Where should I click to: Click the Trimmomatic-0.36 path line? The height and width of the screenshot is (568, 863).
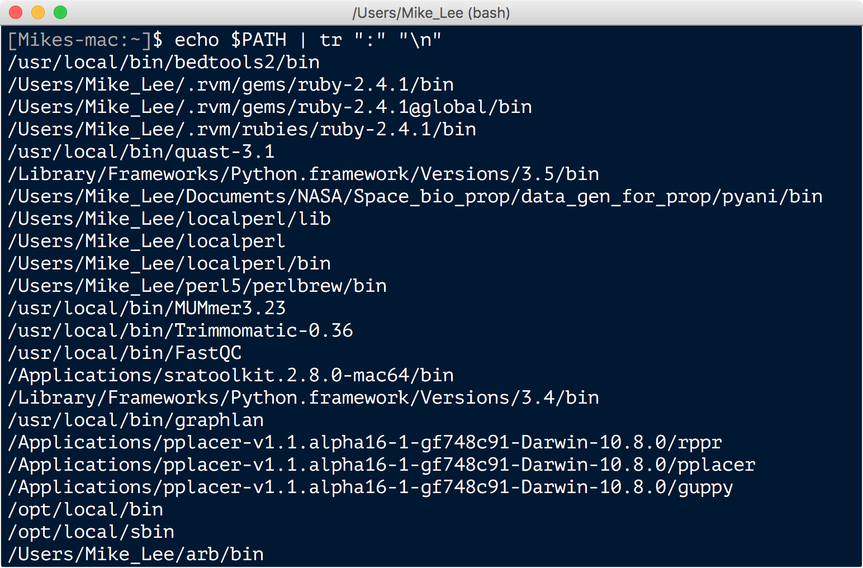tap(181, 331)
